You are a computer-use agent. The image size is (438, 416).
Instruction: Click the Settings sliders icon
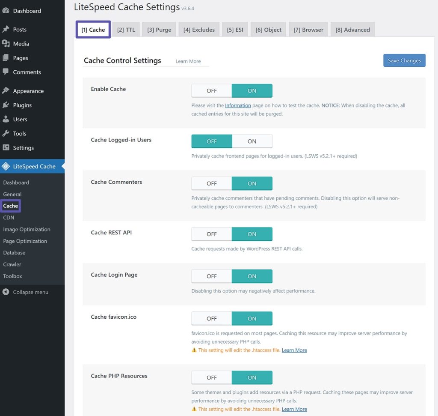(6, 147)
